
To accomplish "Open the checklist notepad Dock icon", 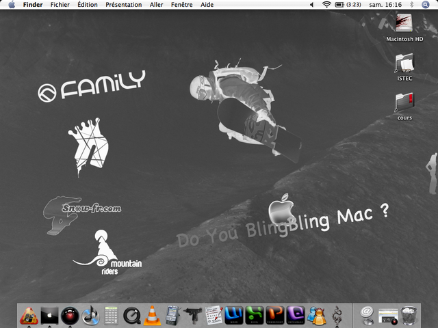I will point(214,316).
